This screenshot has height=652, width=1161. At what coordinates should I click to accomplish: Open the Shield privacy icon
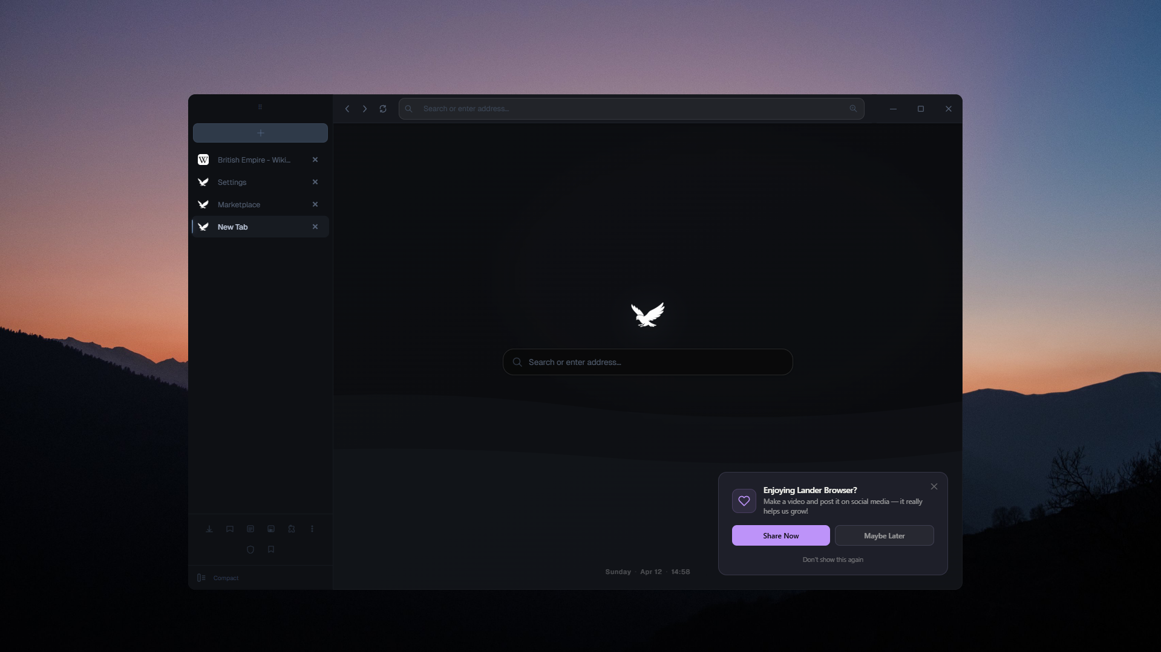point(250,549)
